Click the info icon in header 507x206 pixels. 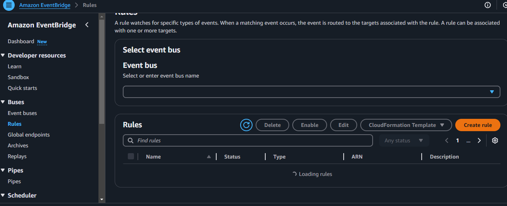coord(488,5)
